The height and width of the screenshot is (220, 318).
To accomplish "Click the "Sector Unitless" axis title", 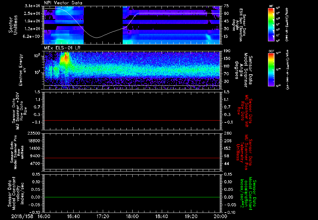I will point(13,25).
